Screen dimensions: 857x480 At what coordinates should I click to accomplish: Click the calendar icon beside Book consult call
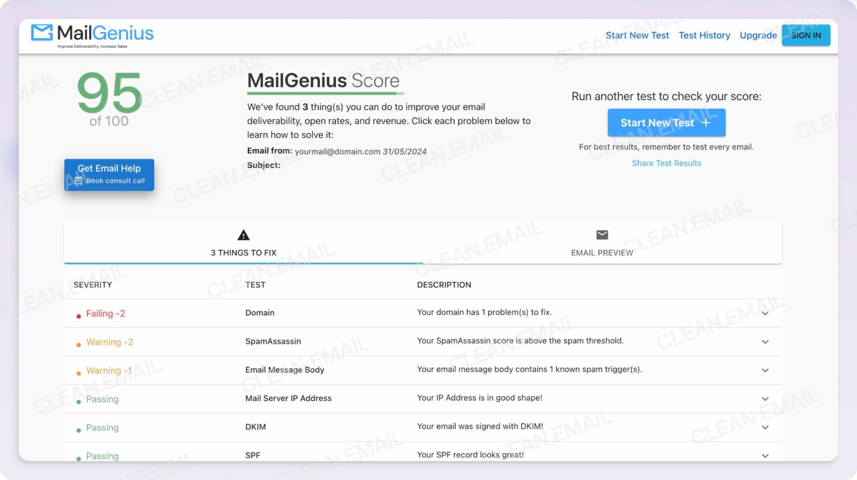(x=78, y=180)
